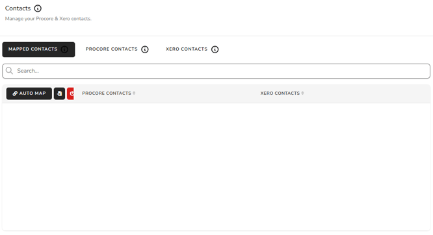This screenshot has width=433, height=235.
Task: Run the Auto Map button
Action: (x=29, y=93)
